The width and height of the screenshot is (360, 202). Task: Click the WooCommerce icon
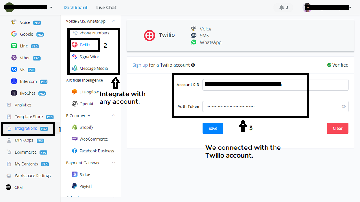tap(74, 139)
